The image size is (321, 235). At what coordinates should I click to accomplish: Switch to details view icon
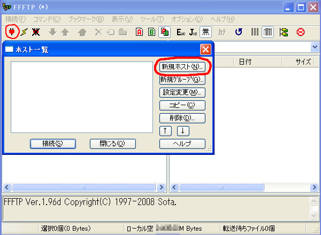point(268,32)
